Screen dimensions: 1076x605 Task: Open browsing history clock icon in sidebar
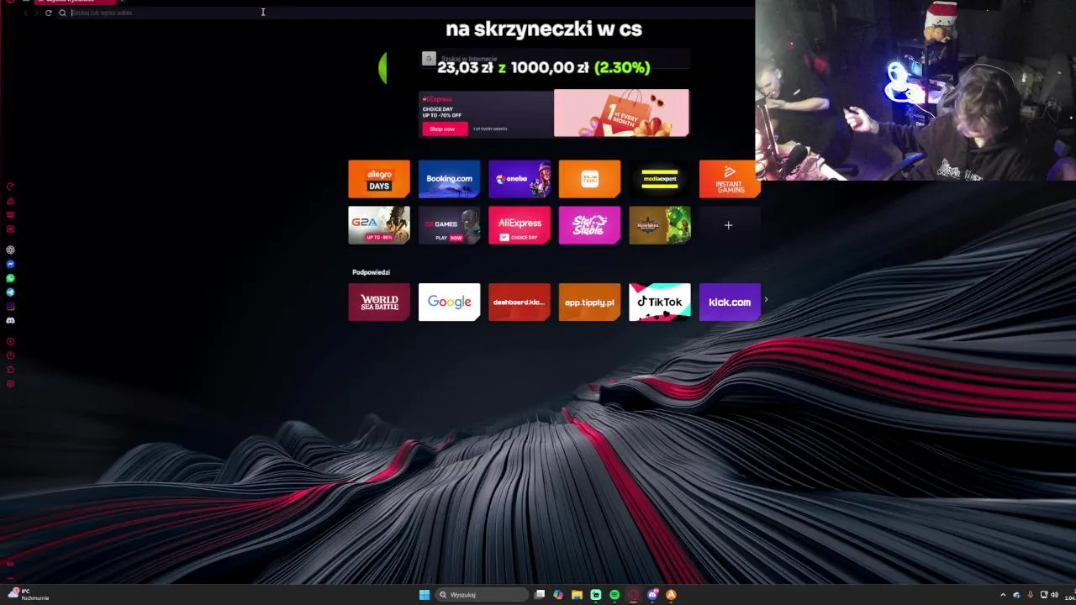coord(10,355)
